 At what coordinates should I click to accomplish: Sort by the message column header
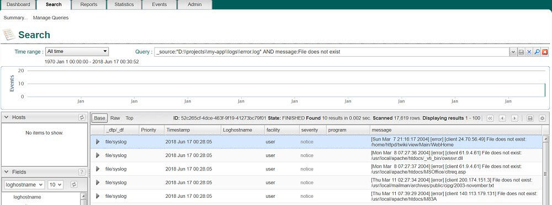pos(455,130)
